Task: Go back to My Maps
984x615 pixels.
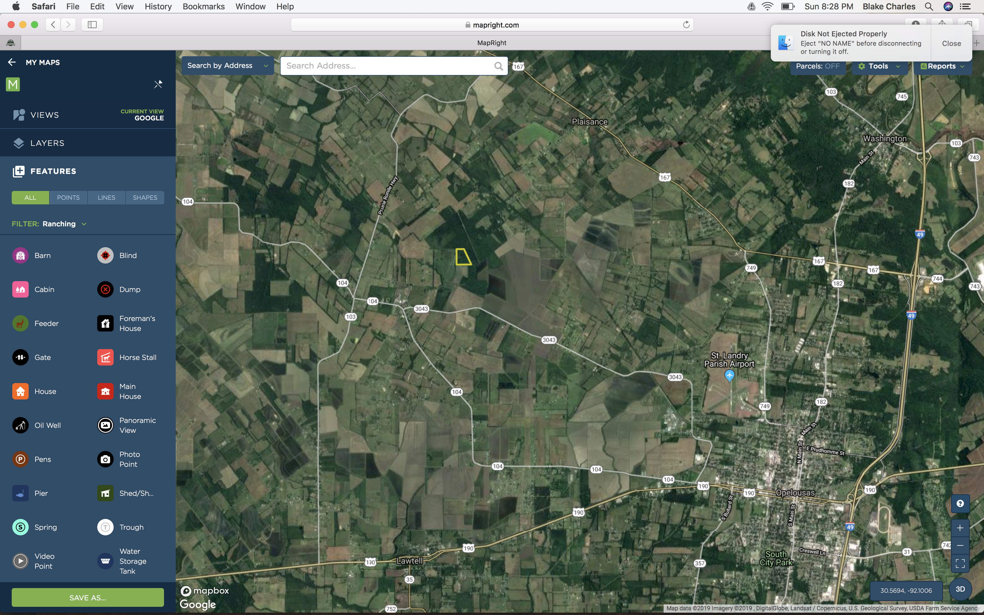Action: 12,62
